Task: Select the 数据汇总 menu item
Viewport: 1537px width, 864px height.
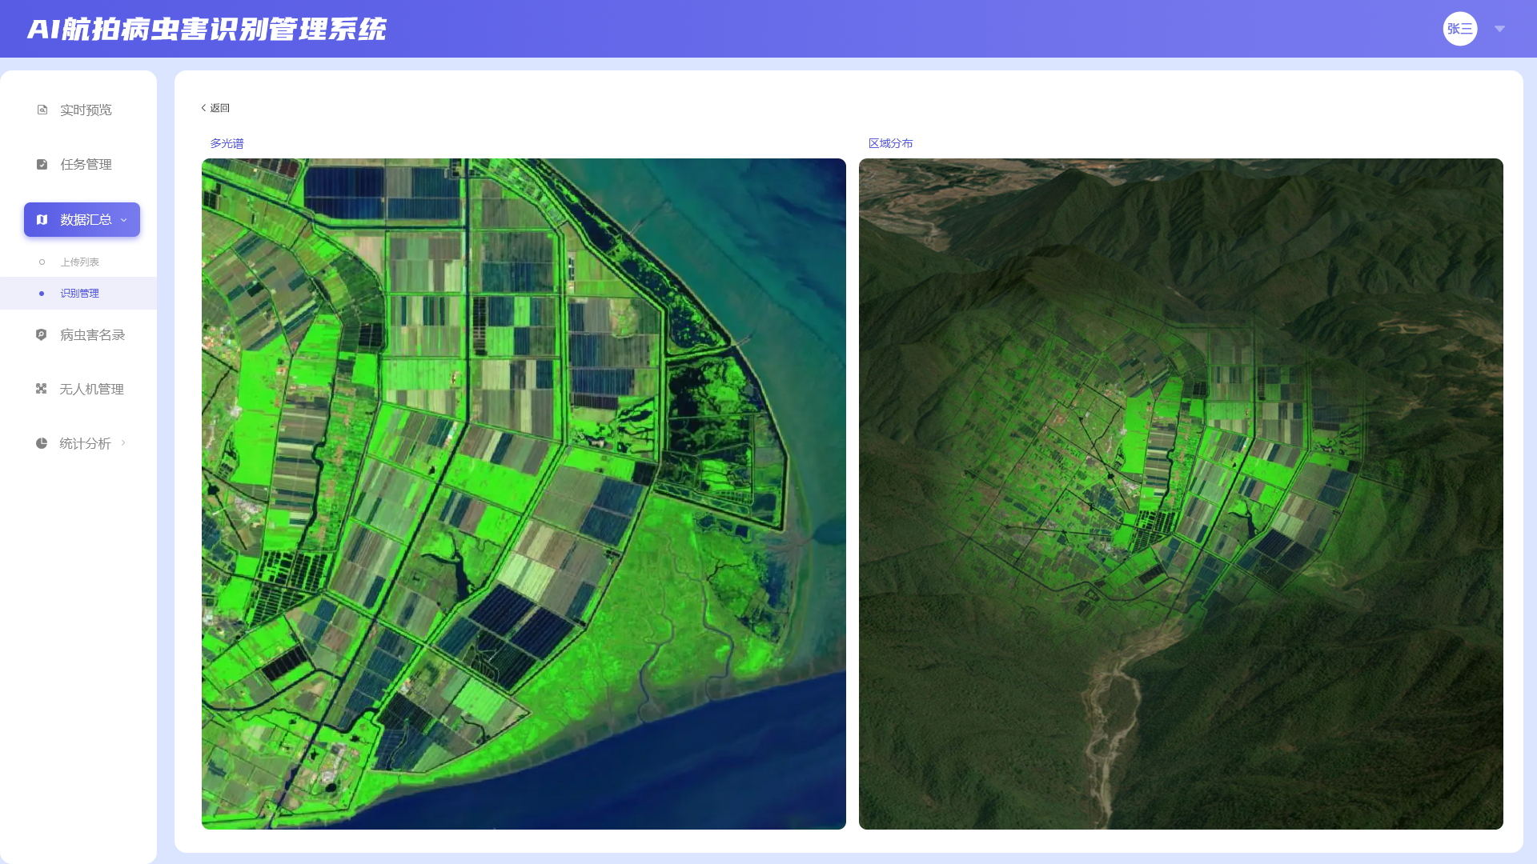Action: point(82,219)
